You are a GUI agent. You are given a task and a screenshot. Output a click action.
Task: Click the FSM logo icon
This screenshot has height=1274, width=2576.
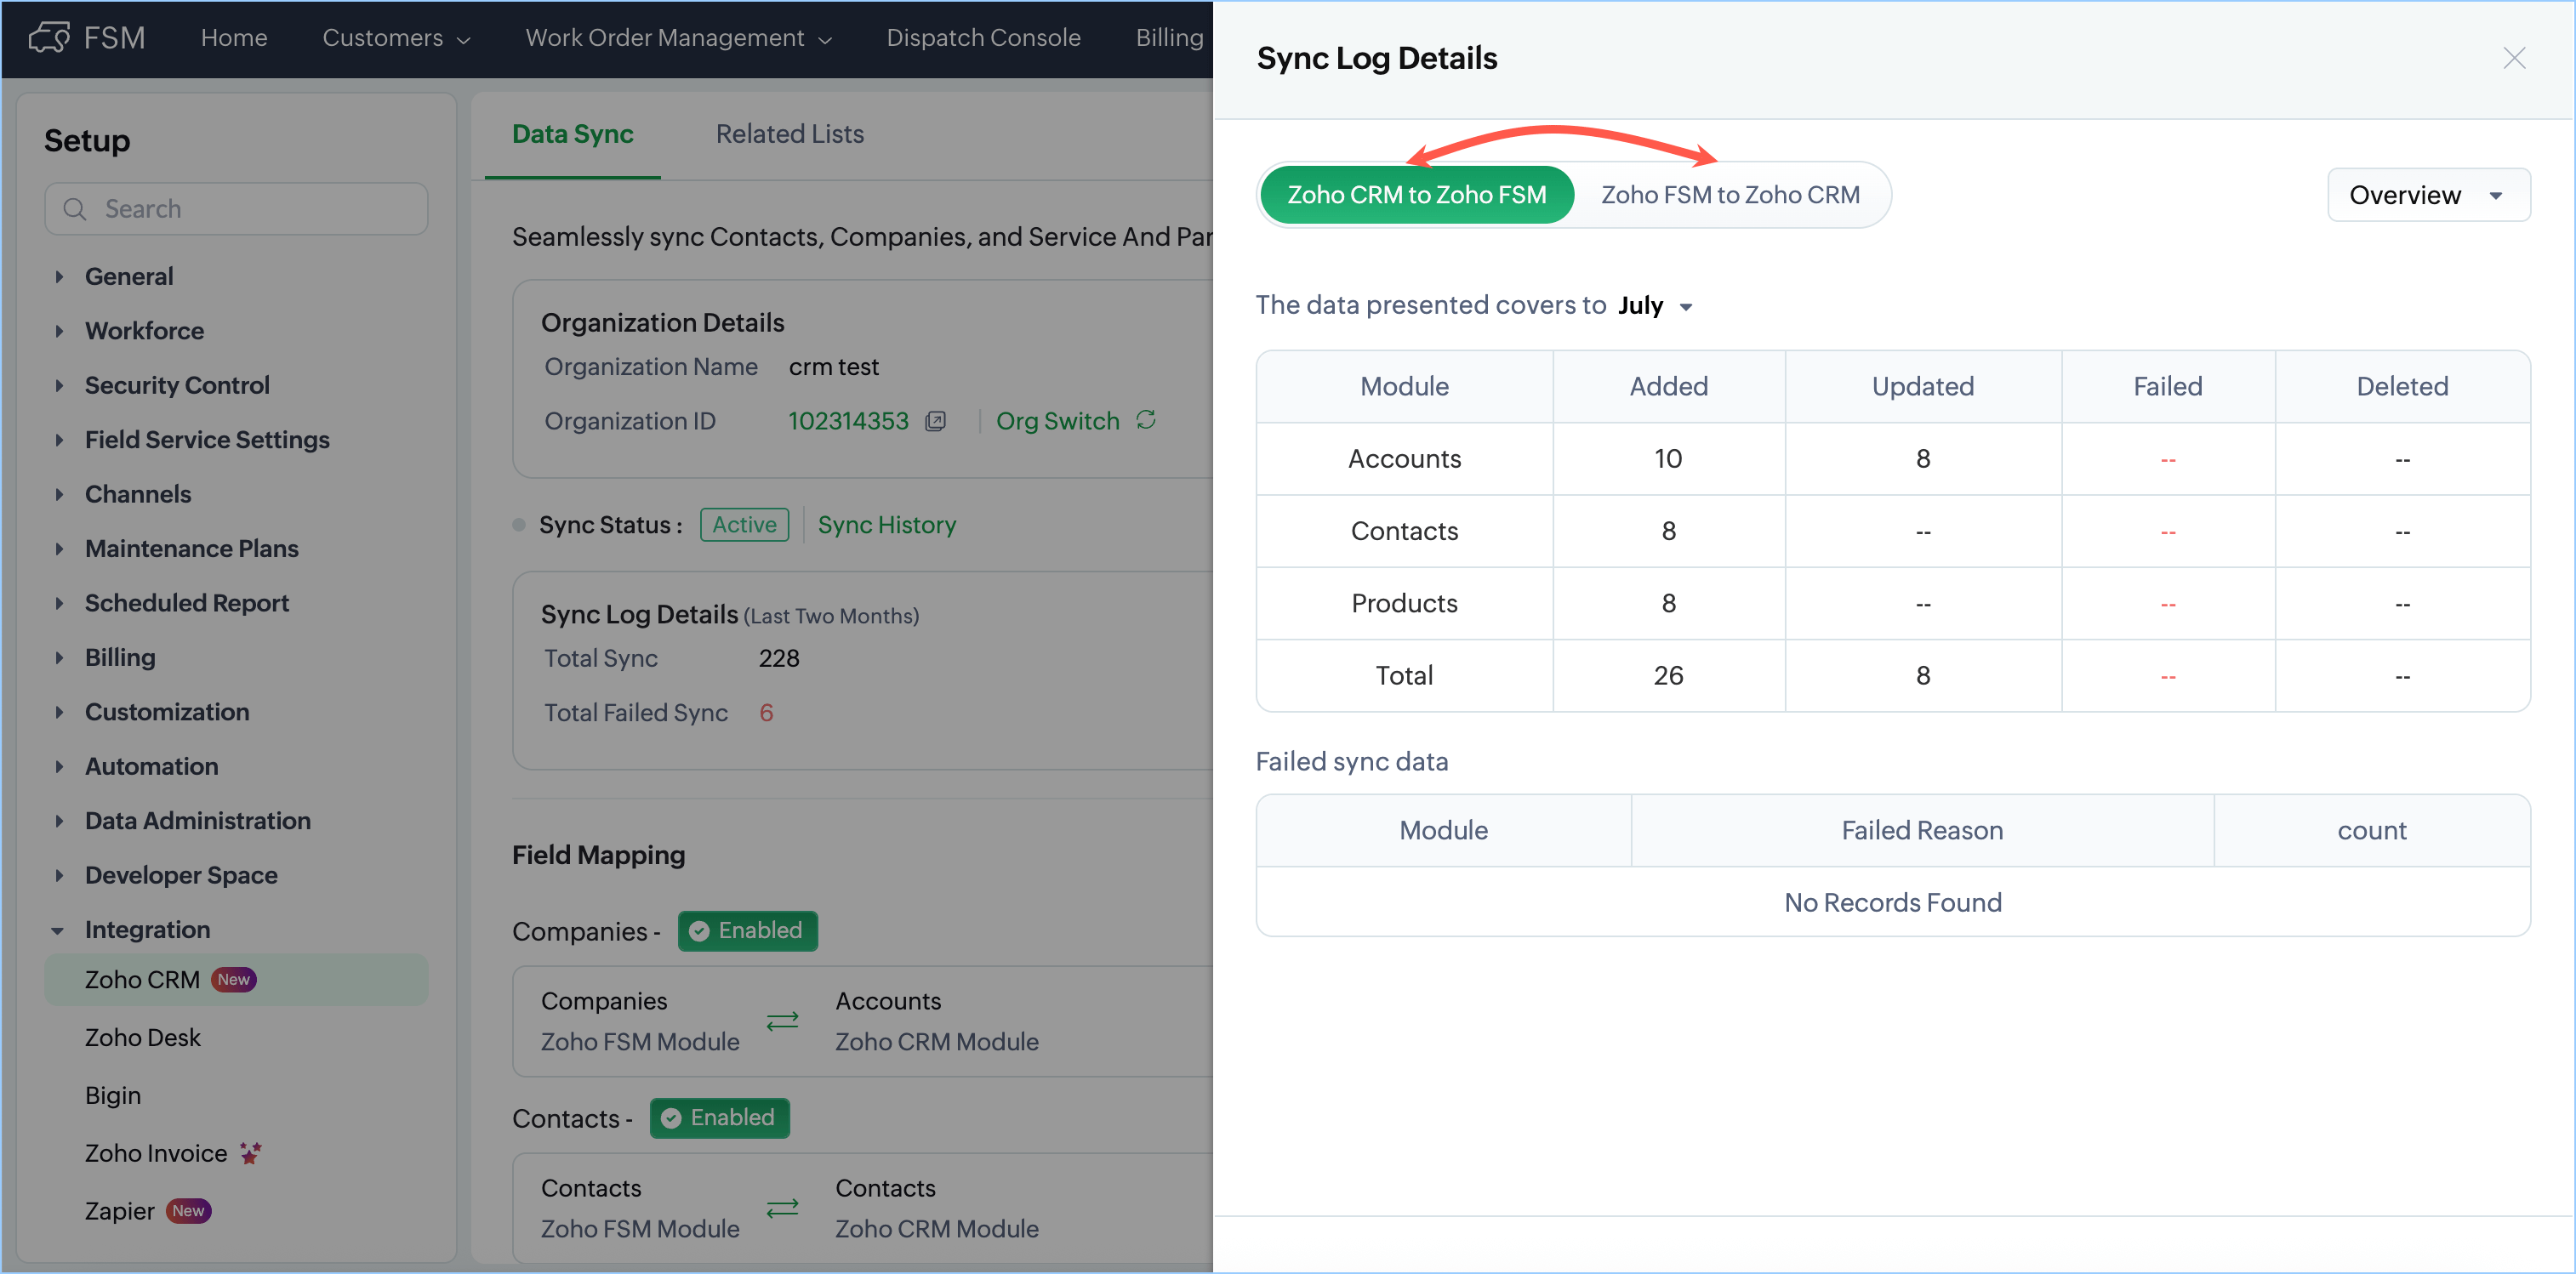(x=49, y=38)
